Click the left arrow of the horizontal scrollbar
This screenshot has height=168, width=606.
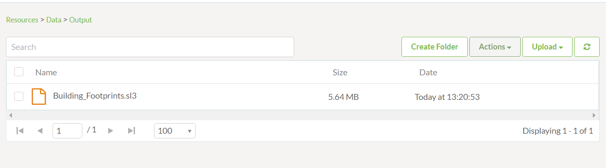pyautogui.click(x=11, y=115)
